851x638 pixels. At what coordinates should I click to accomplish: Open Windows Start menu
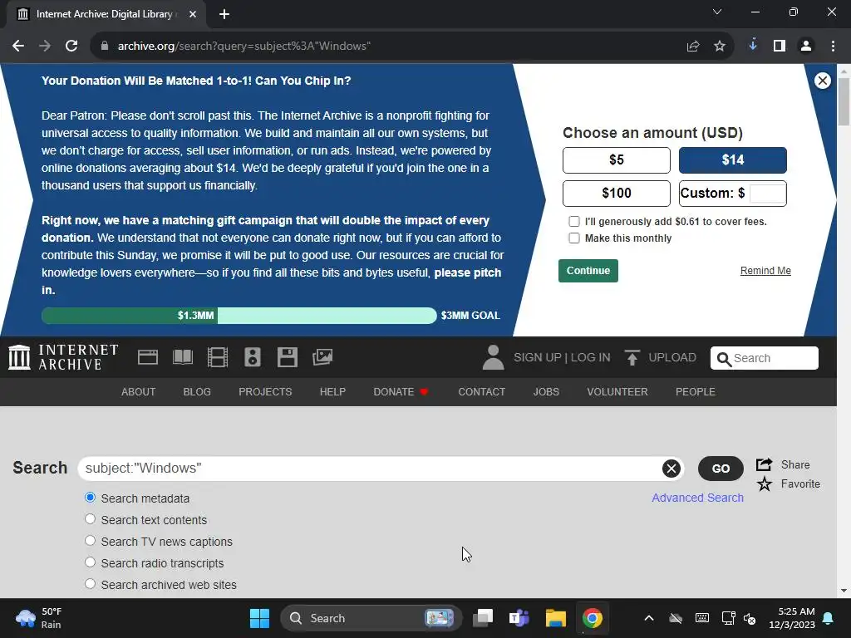259,618
